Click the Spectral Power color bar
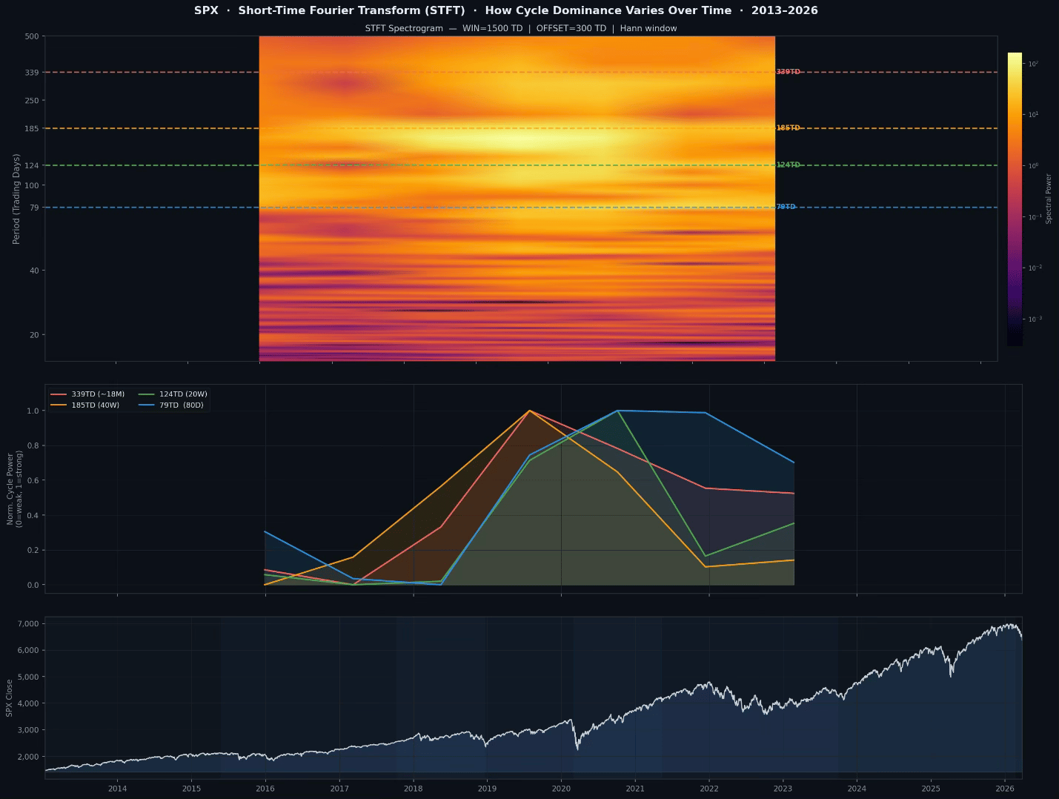 coord(1014,199)
